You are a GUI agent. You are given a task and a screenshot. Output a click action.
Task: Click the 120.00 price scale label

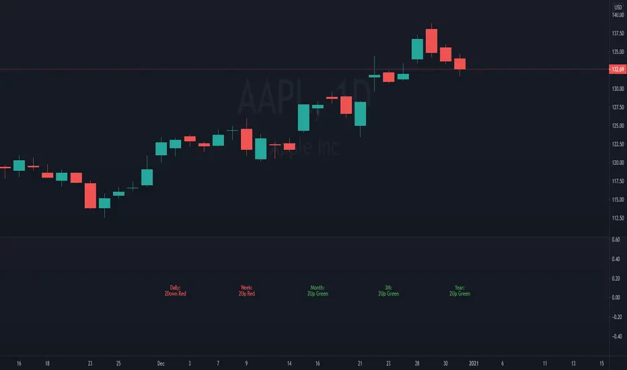point(618,163)
